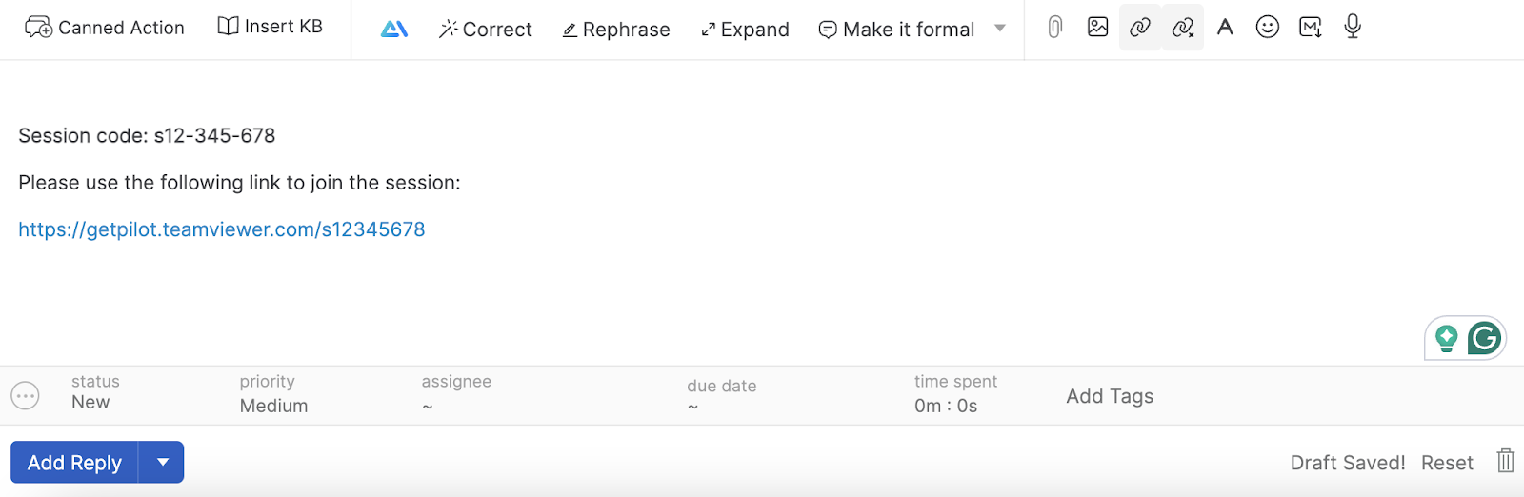Click Reset to clear the draft
The height and width of the screenshot is (497, 1524).
point(1447,463)
